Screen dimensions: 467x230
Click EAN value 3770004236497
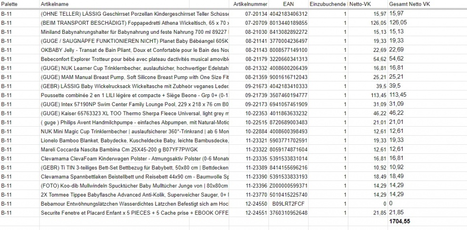pyautogui.click(x=288, y=41)
